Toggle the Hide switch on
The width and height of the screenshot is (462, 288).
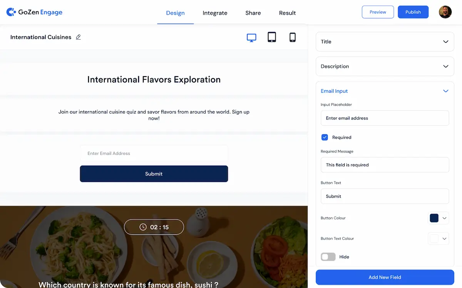click(328, 257)
